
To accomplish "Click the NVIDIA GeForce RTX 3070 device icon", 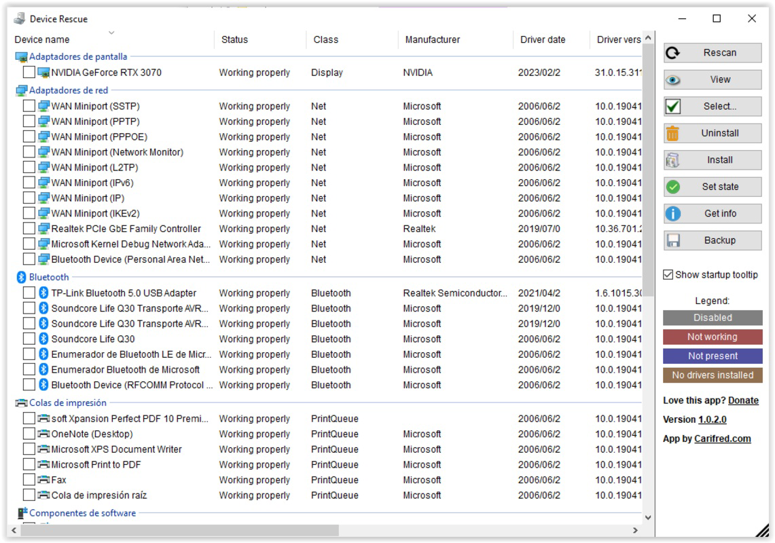I will [x=43, y=73].
